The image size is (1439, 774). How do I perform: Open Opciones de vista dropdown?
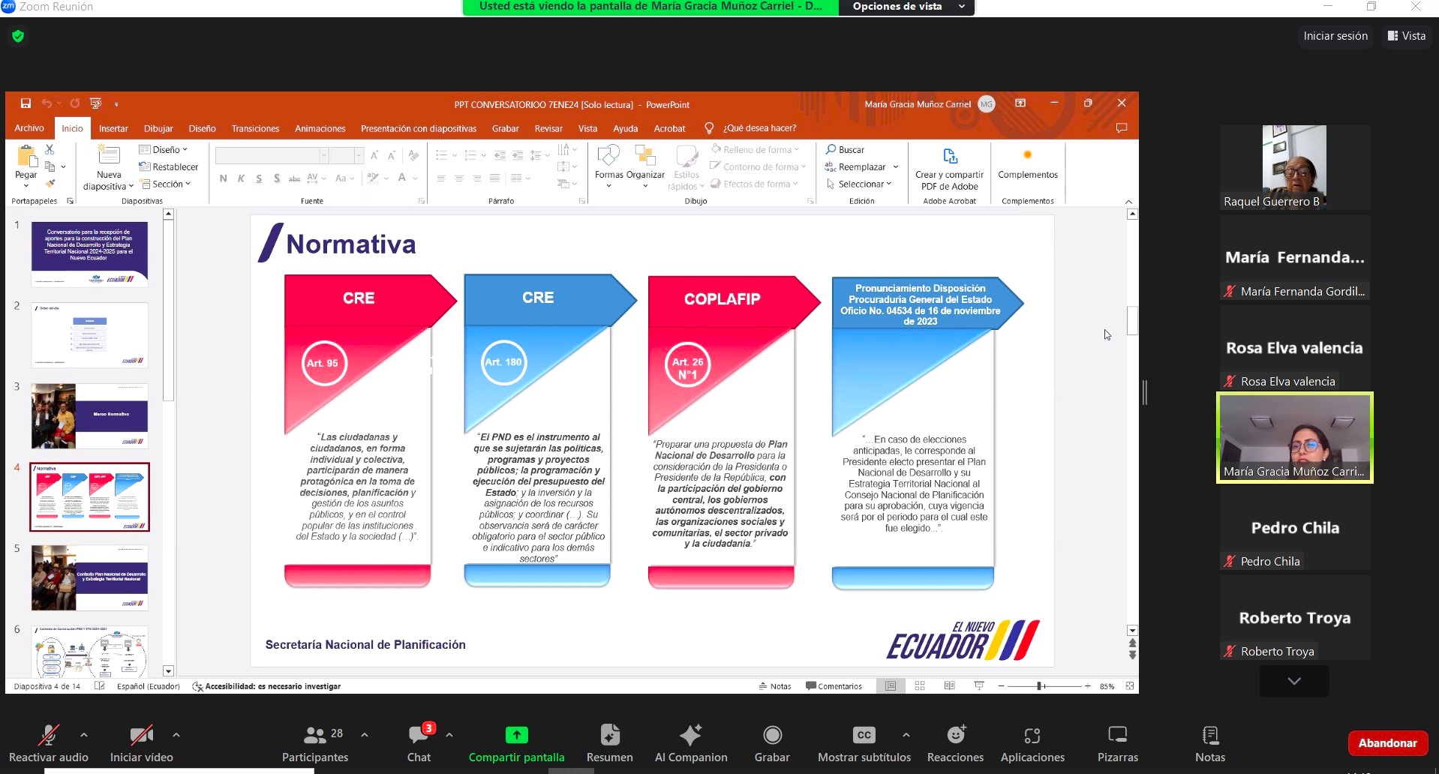[x=906, y=7]
